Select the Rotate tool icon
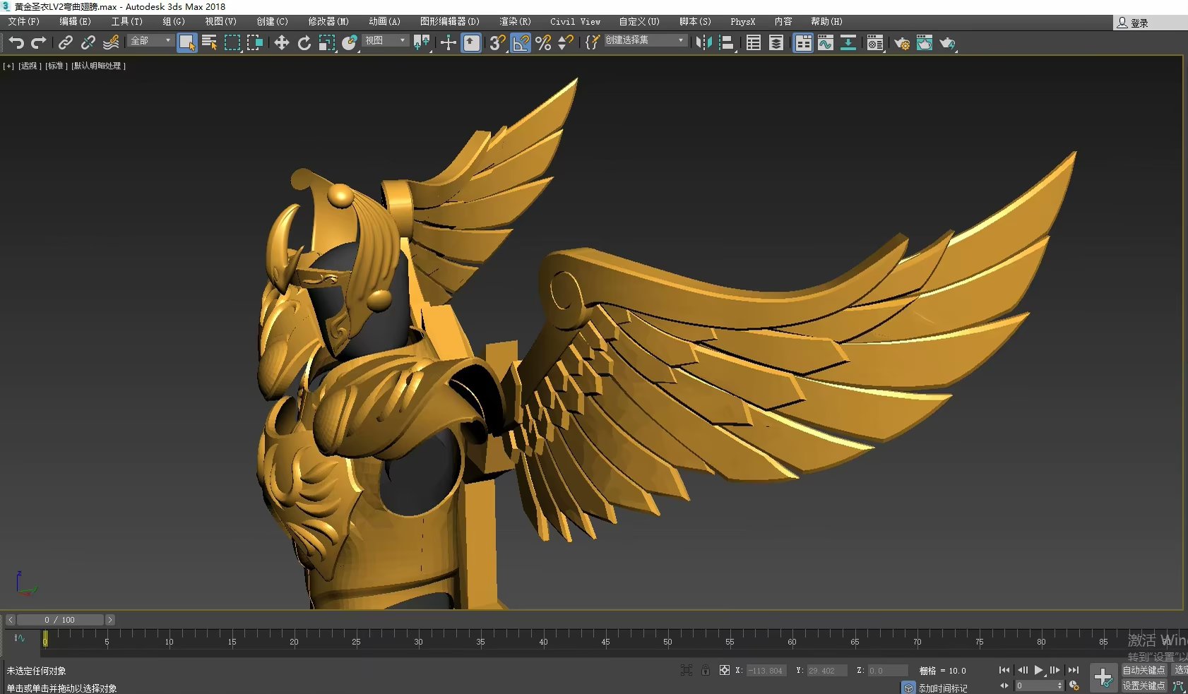 304,43
